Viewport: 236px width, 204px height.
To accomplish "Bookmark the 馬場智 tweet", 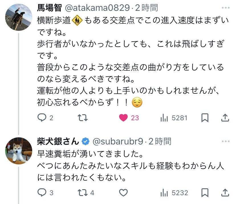I will pos(205,118).
